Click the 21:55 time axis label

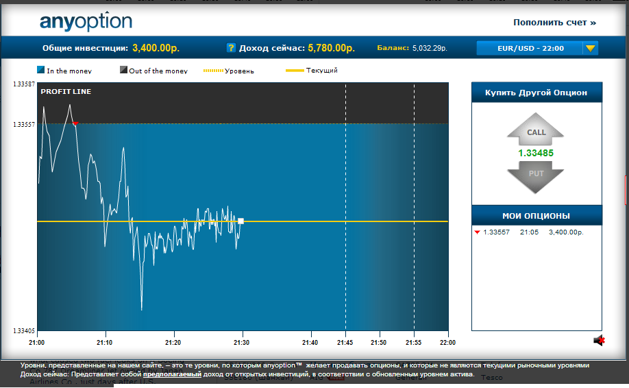[x=414, y=342]
